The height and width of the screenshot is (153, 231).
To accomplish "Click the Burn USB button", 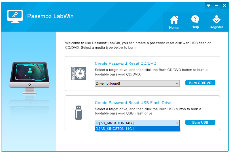I will (x=200, y=122).
